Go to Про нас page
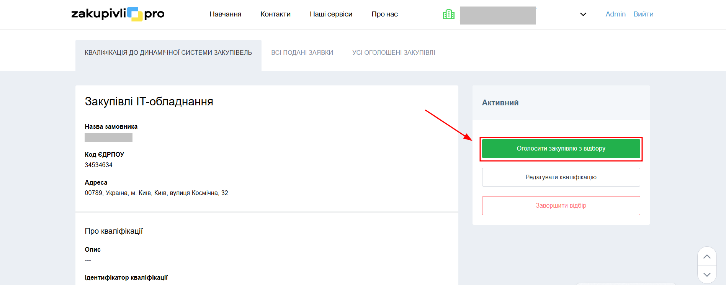 [x=384, y=14]
